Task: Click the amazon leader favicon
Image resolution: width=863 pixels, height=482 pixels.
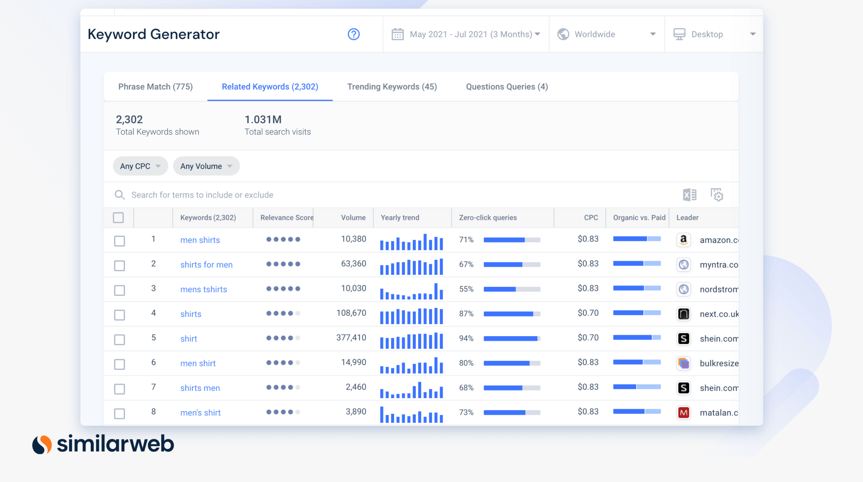Action: (684, 240)
